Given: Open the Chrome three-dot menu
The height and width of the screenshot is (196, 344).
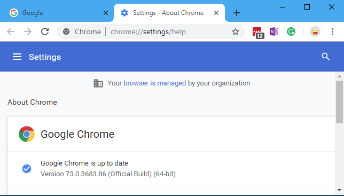Looking at the screenshot, I should click(x=332, y=32).
